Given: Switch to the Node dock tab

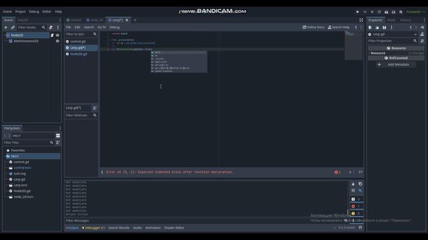Looking at the screenshot, I should click(391, 20).
